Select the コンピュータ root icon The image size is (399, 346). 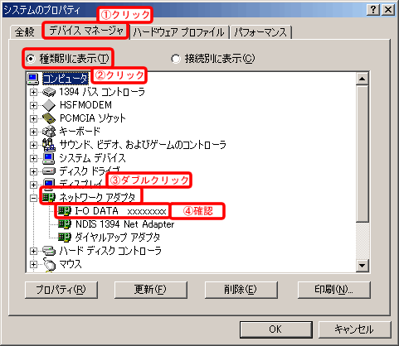[x=33, y=79]
